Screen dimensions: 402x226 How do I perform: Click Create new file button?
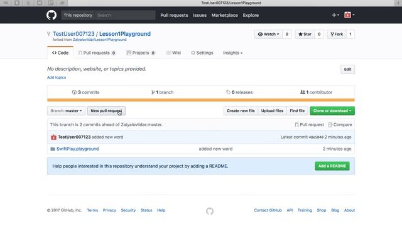point(241,110)
